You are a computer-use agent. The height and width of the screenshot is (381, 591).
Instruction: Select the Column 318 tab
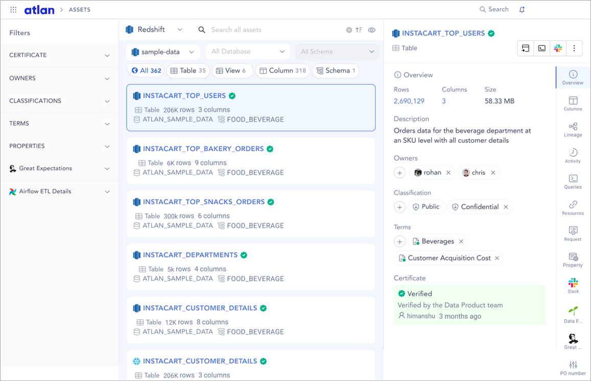click(283, 70)
